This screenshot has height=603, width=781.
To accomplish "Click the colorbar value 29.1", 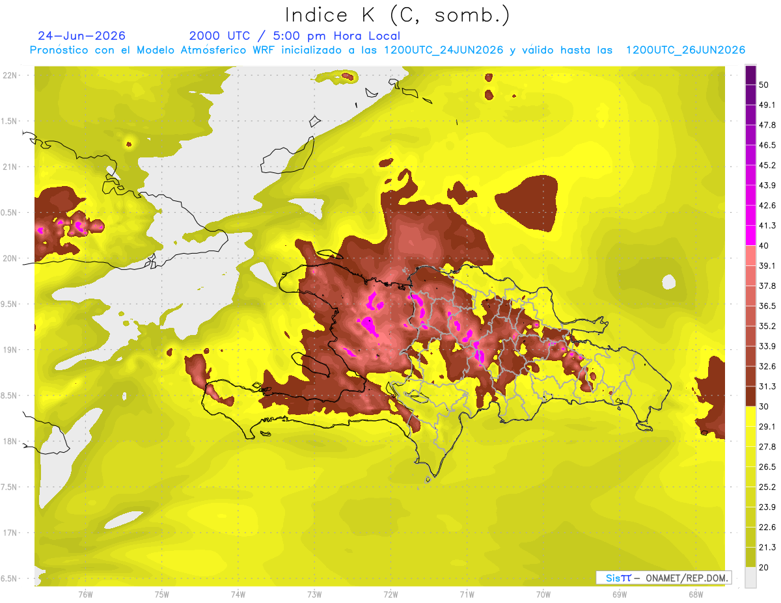I will (767, 427).
